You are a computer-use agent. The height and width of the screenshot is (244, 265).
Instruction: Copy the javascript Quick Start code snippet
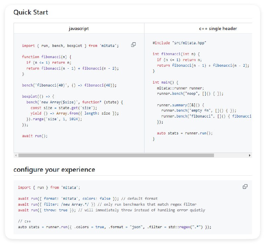coord(133,45)
